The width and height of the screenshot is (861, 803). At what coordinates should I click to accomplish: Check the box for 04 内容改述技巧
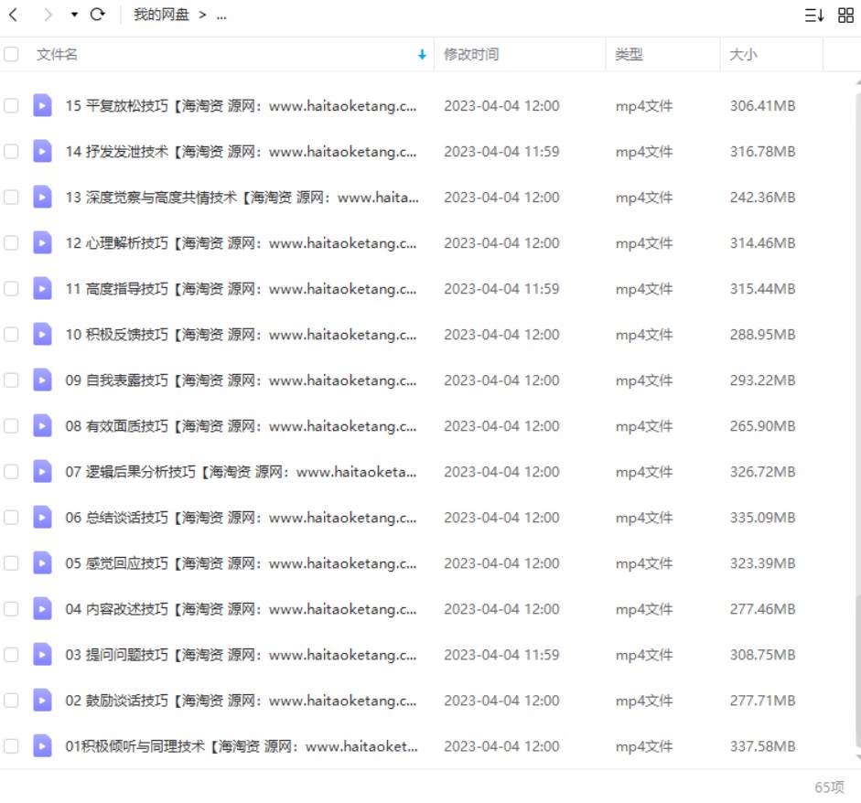pos(11,609)
